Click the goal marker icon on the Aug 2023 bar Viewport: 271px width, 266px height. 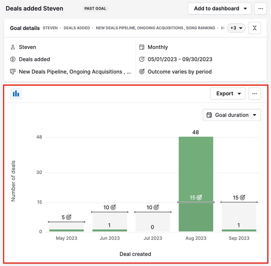[x=199, y=198]
